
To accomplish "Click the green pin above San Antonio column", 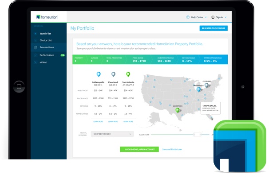I will point(128,74).
